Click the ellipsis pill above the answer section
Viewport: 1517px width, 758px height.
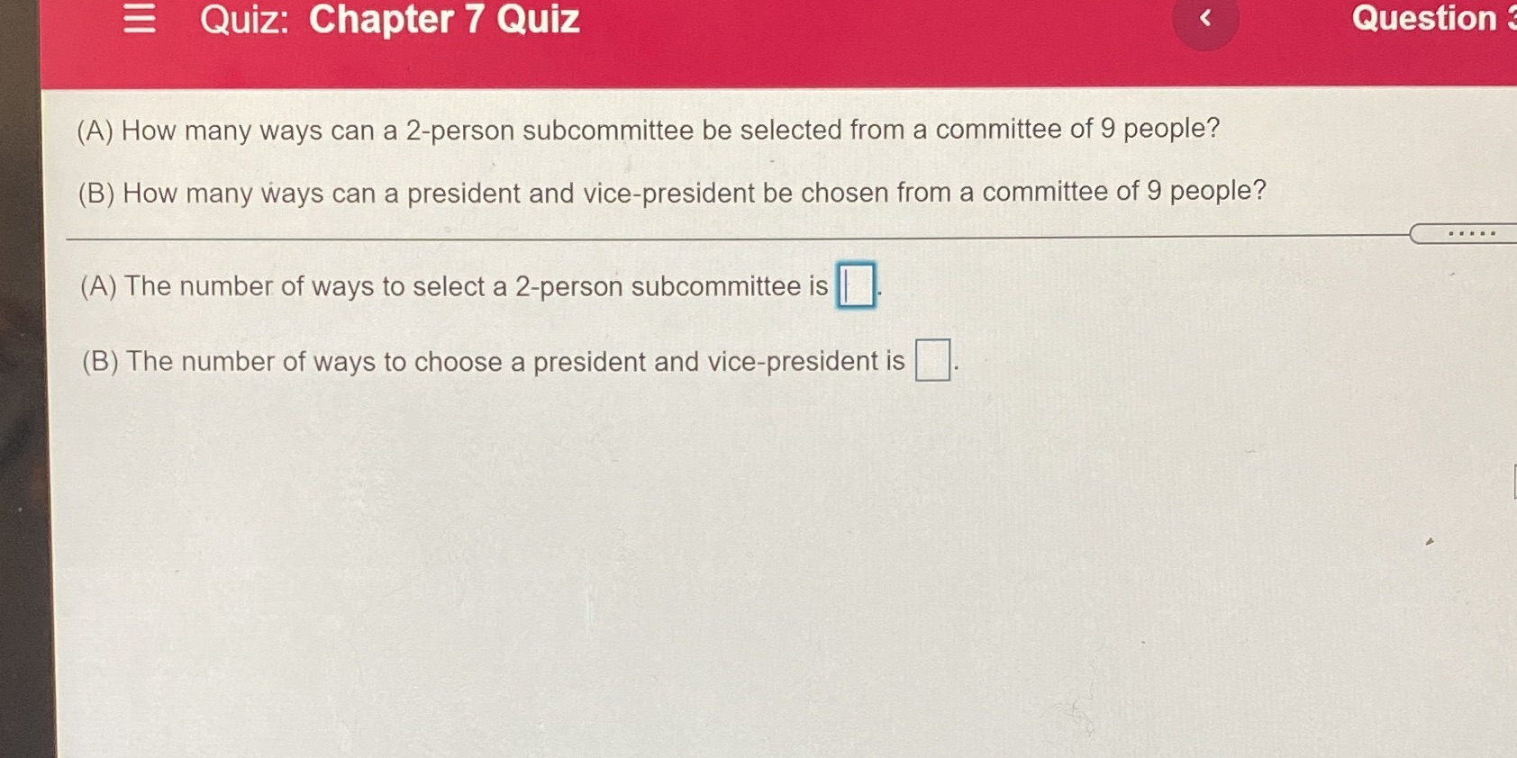[1470, 233]
